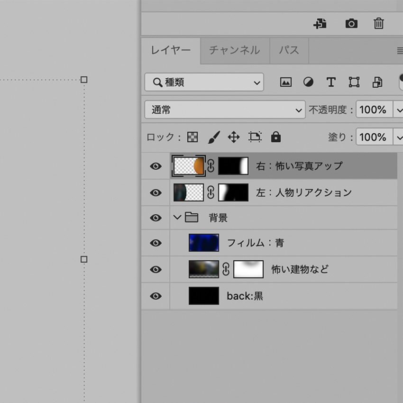Image resolution: width=403 pixels, height=403 pixels.
Task: Hide the back:黒 layer
Action: click(x=155, y=296)
